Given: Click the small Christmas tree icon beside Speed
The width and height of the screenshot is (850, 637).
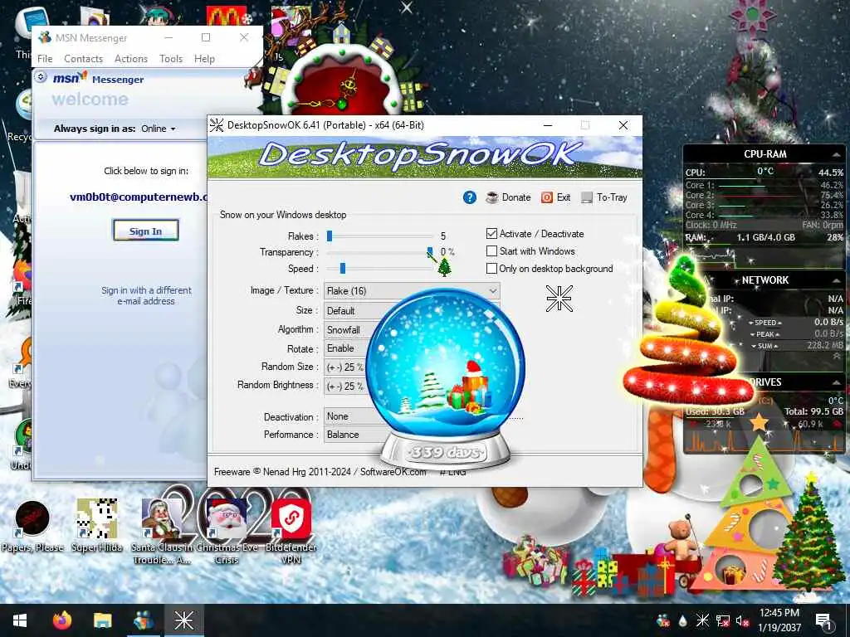Looking at the screenshot, I should pos(445,267).
